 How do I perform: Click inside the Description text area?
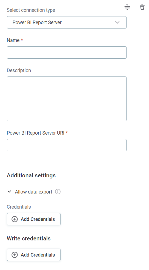pos(67,99)
